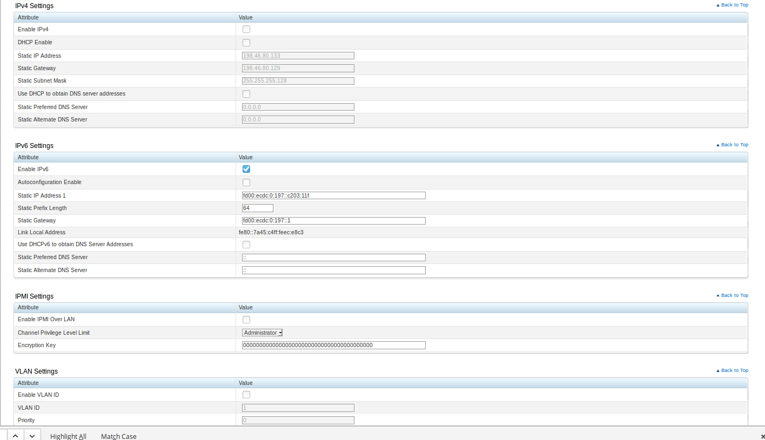Click the find bar next match arrow
This screenshot has width=765, height=440.
[x=32, y=436]
